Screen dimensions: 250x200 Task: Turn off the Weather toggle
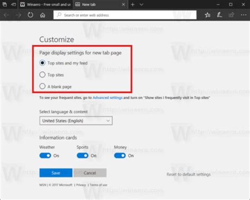pyautogui.click(x=45, y=155)
